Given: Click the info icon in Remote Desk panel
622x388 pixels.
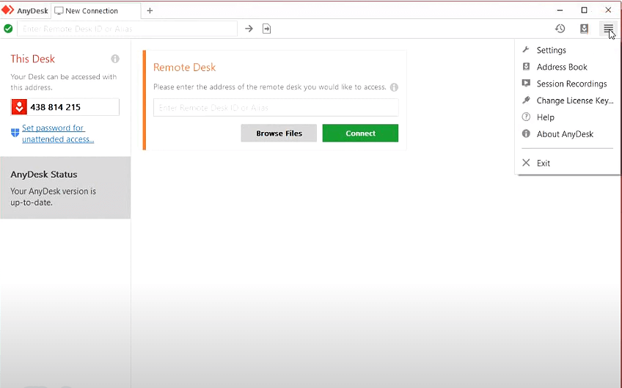Looking at the screenshot, I should [x=394, y=87].
